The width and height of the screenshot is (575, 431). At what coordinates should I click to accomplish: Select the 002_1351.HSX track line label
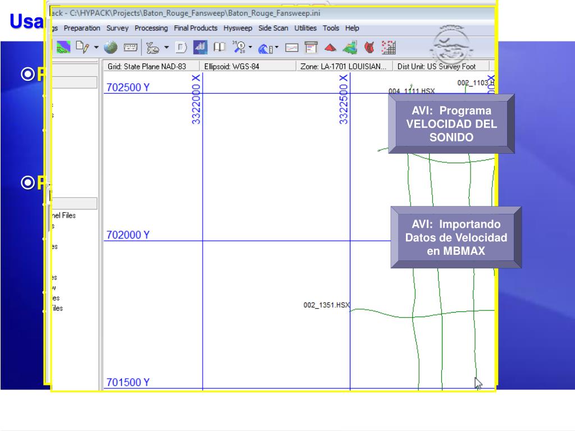point(326,305)
